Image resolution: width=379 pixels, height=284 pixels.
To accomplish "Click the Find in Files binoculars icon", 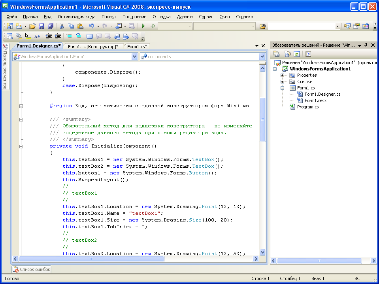I will pos(262,26).
